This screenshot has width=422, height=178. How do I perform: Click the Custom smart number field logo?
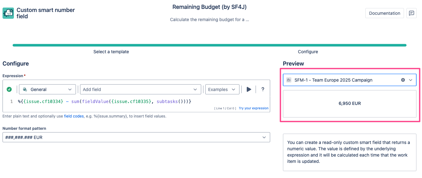pos(8,13)
